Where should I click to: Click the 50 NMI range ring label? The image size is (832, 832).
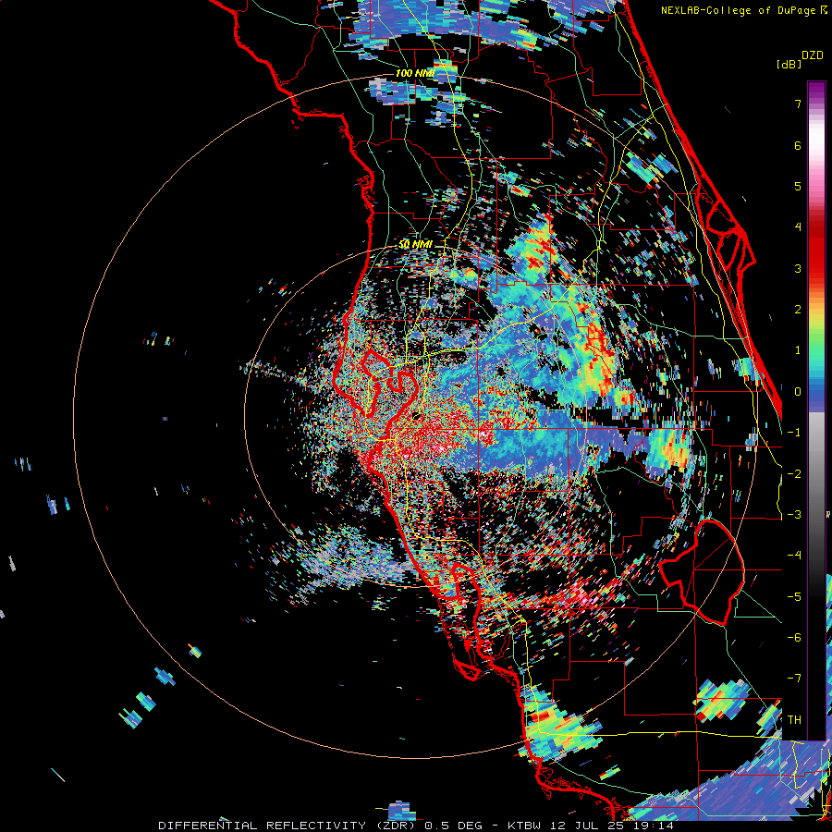coord(415,245)
